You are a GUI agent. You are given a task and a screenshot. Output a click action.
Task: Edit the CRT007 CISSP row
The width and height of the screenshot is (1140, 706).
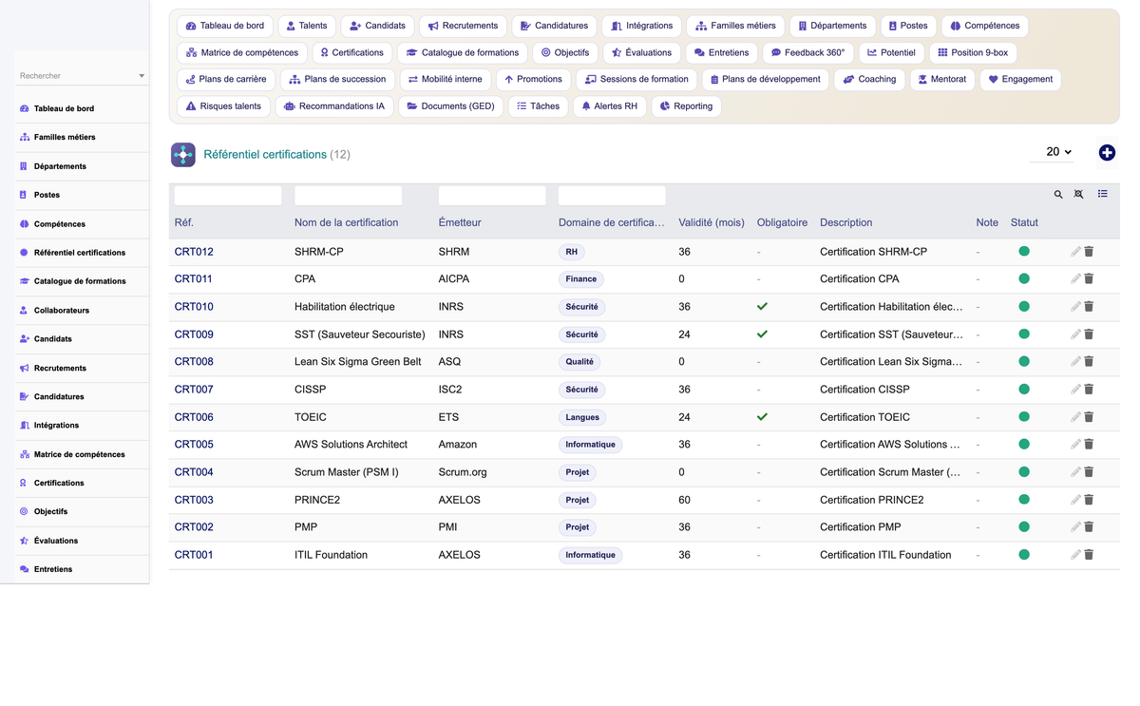1075,390
